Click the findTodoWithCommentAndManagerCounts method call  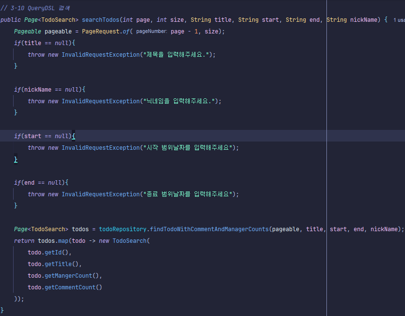coord(209,229)
